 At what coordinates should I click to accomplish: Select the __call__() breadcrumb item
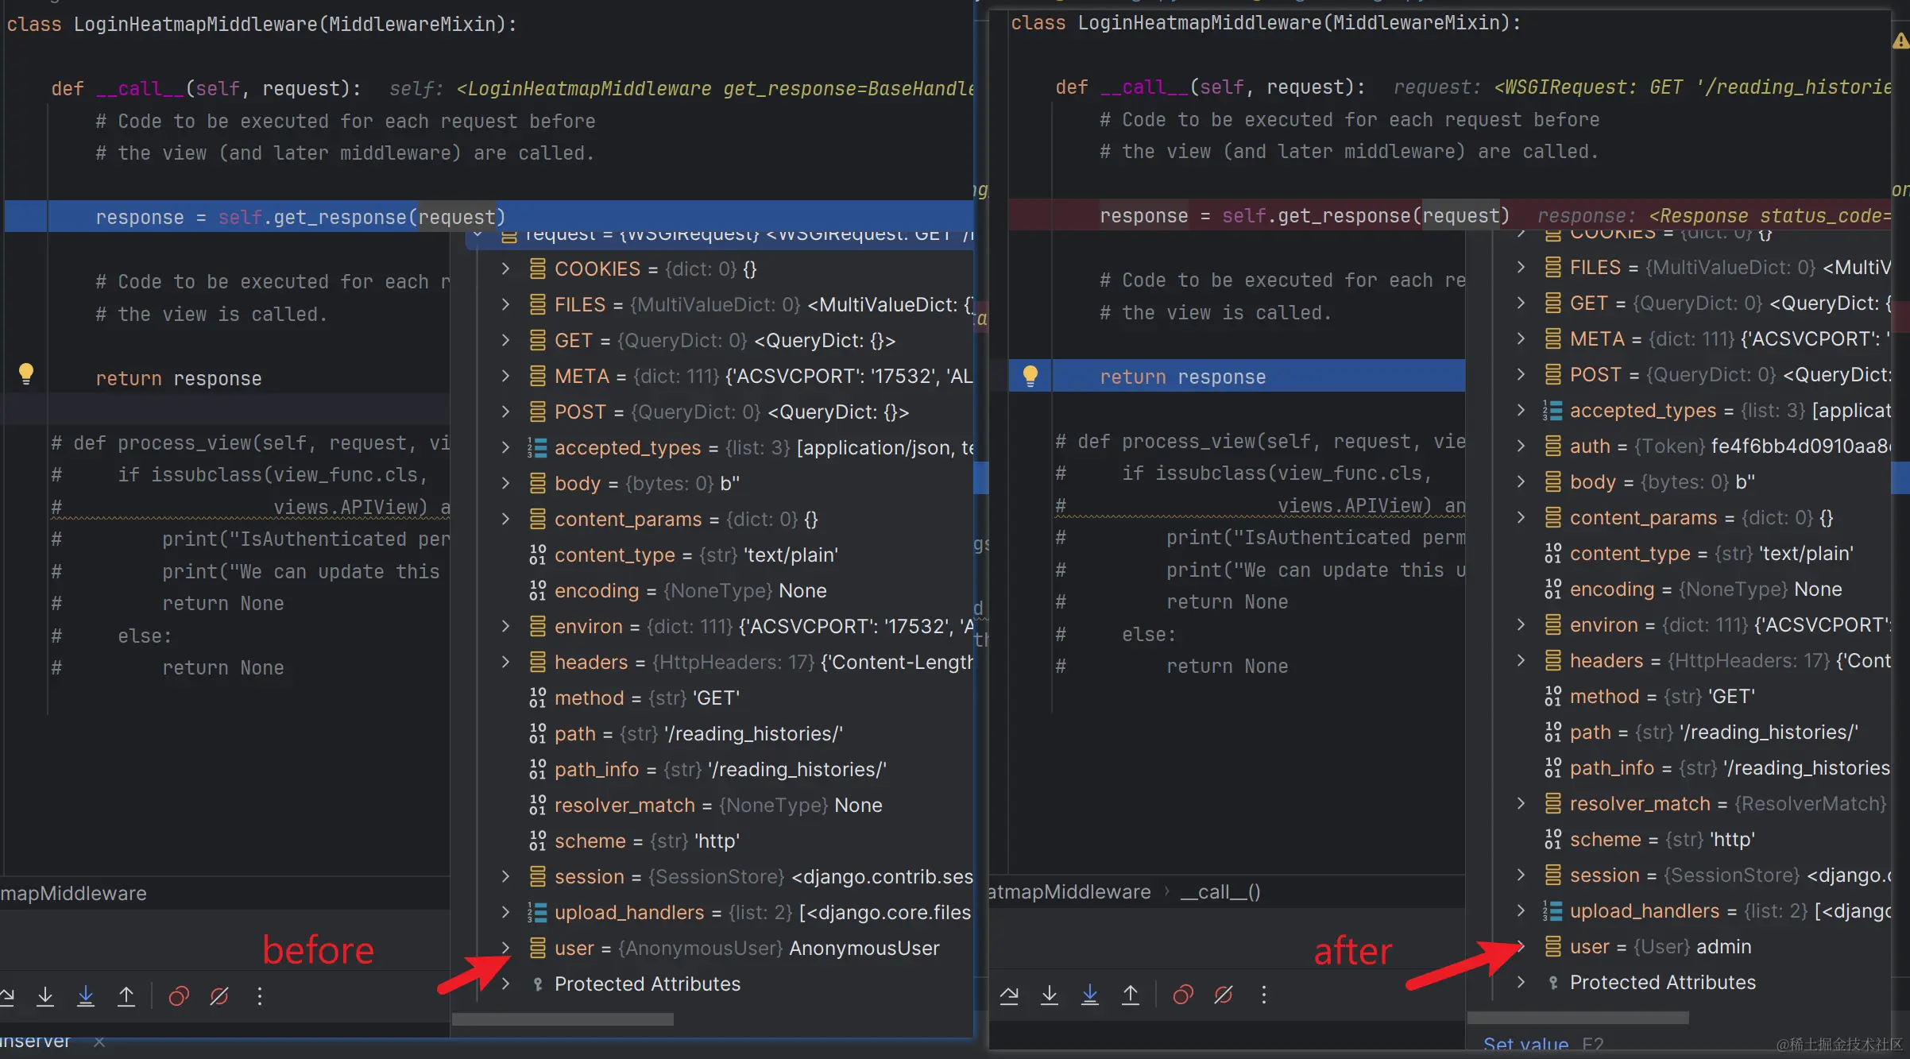click(x=1220, y=892)
